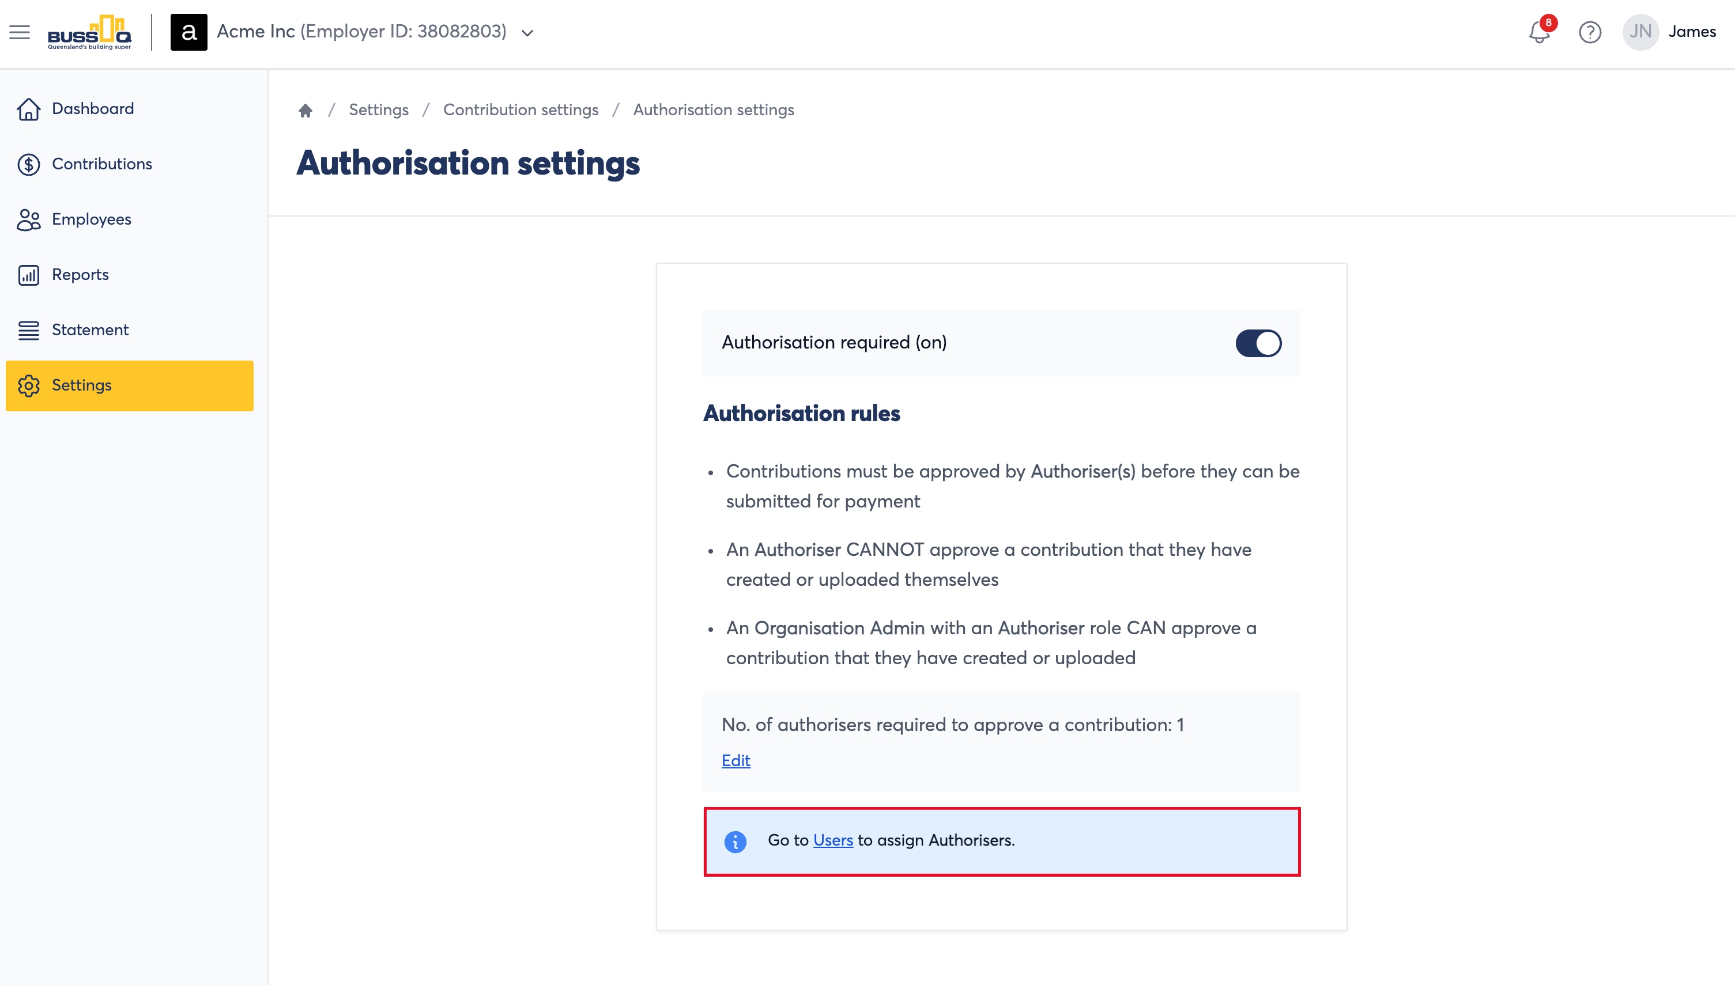The image size is (1735, 985).
Task: Click Contribution settings in breadcrumb
Action: click(x=520, y=109)
